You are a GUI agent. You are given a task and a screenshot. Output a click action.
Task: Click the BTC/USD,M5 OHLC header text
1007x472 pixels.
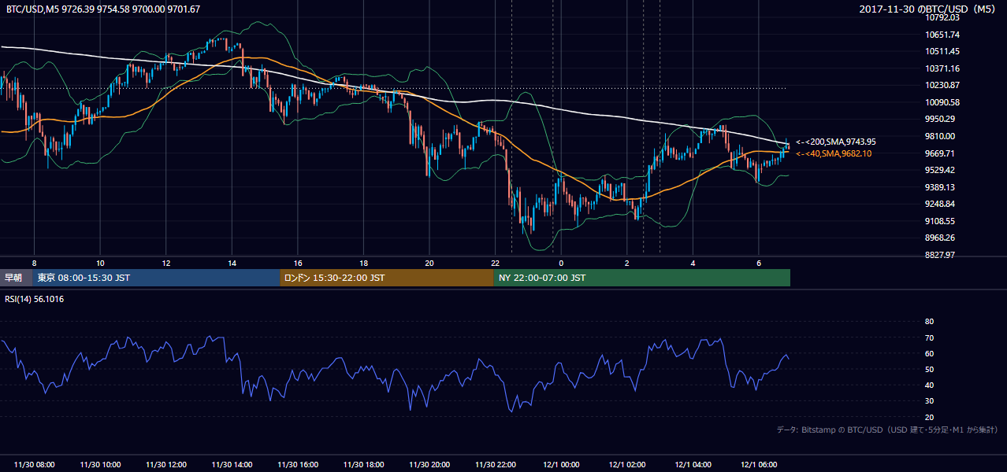tap(103, 9)
